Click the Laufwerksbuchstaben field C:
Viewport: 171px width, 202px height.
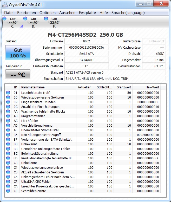tap(86, 66)
